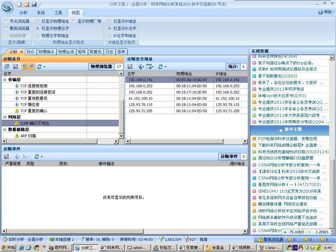
Task: Click the save icon in quick access toolbar
Action: (34, 4)
